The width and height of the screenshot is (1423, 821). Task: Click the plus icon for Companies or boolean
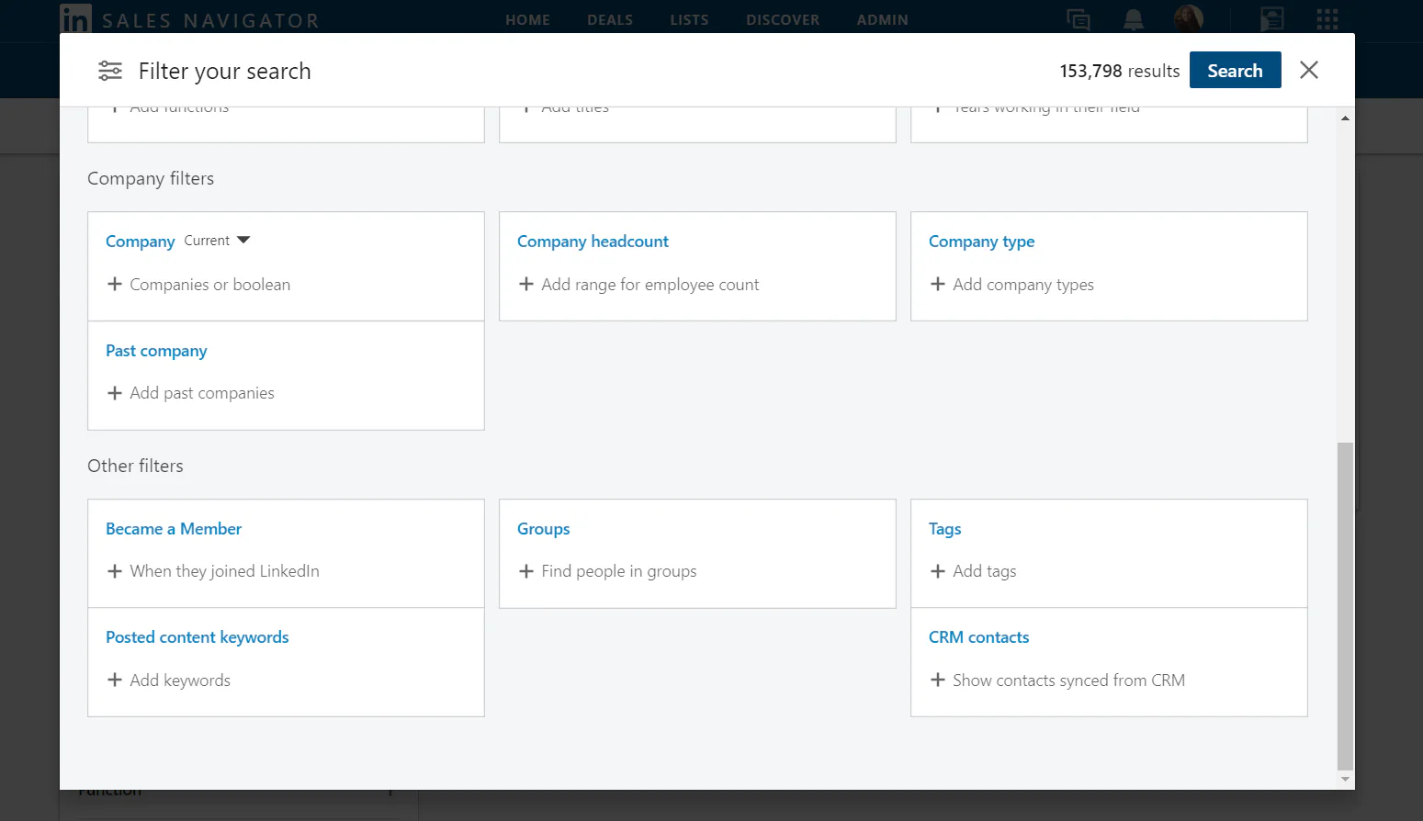(115, 285)
